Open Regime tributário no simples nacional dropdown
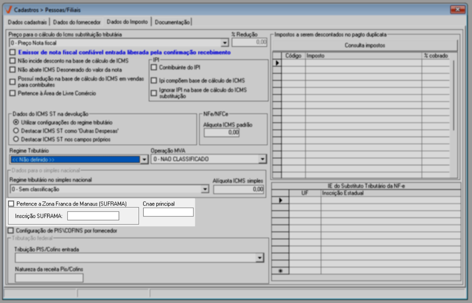 [x=205, y=189]
